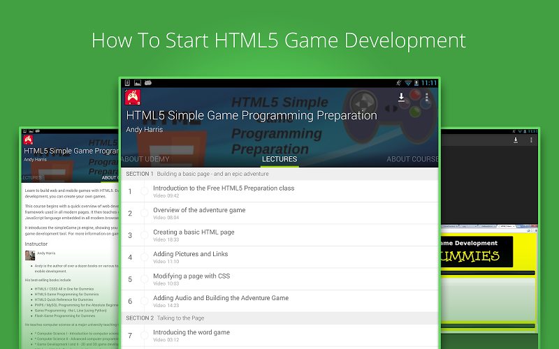Viewport: 559px width, 349px height.
Task: Tap the How To Start HTML5 Game Development headline
Action: pos(278,40)
